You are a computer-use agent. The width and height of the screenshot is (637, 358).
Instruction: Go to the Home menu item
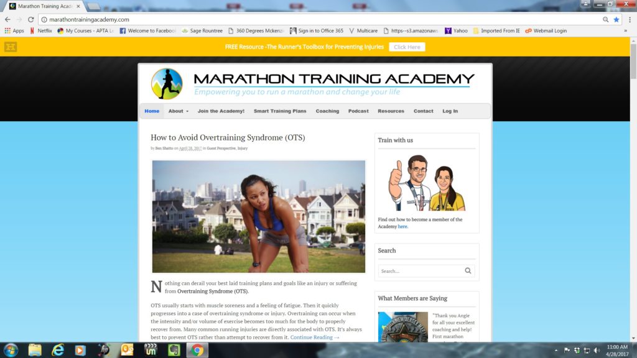152,111
